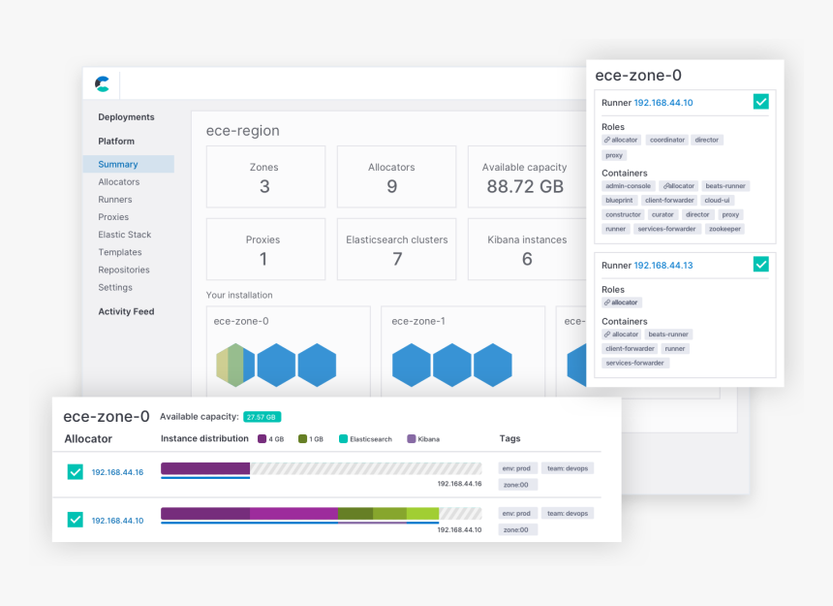Toggle the checkmark for Runner 192.168.44.10

(760, 102)
